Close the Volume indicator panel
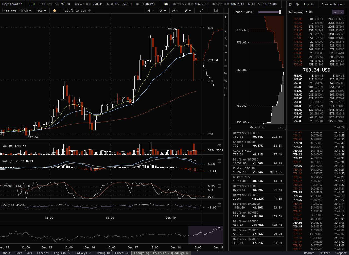The height and width of the screenshot is (255, 349). [220, 146]
